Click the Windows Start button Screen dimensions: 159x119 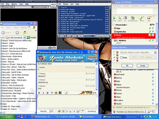coord(7,116)
